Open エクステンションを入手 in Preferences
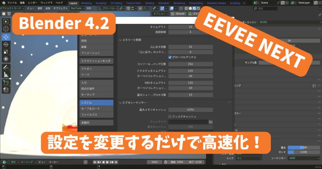The image size is (322, 169). 96,61
